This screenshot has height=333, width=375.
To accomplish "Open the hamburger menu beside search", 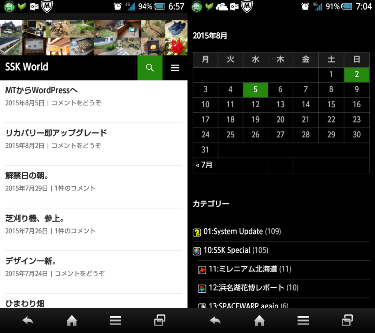I will (x=175, y=68).
